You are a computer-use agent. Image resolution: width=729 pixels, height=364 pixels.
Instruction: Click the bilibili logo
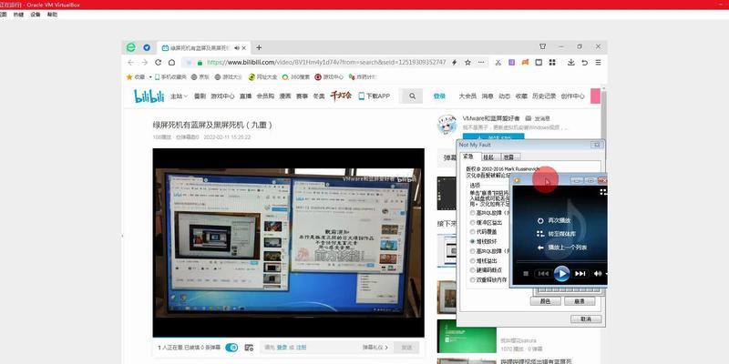149,96
